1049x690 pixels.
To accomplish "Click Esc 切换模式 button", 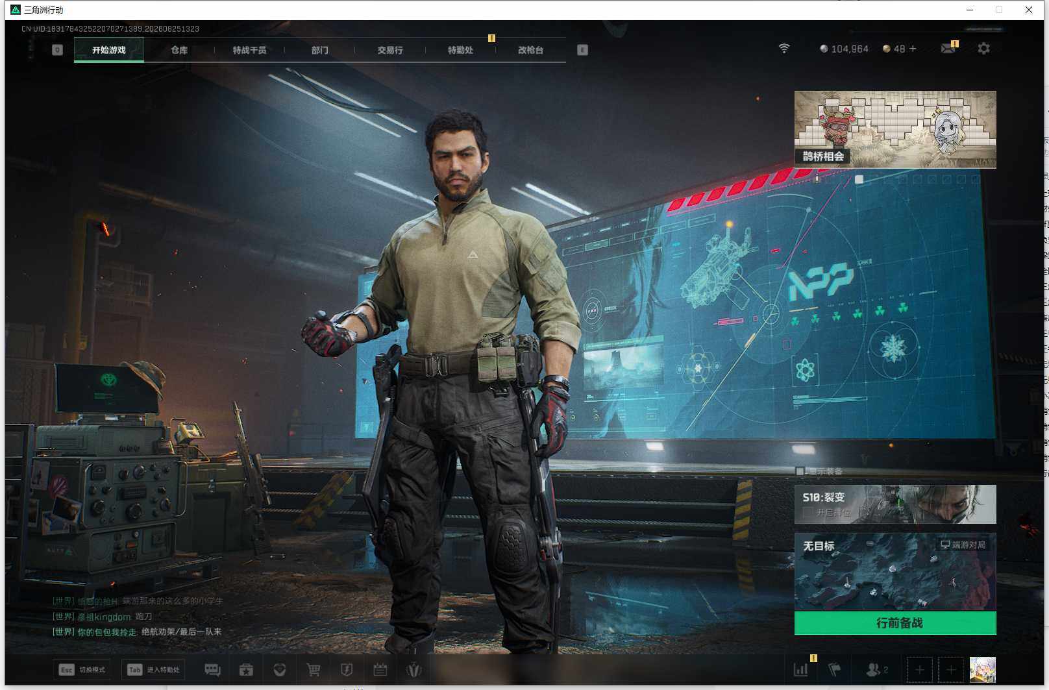I will (82, 670).
